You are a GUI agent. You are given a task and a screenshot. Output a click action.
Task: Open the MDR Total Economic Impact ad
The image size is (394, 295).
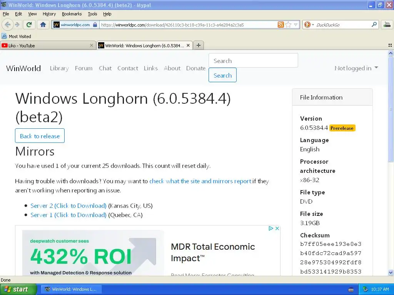(x=213, y=252)
